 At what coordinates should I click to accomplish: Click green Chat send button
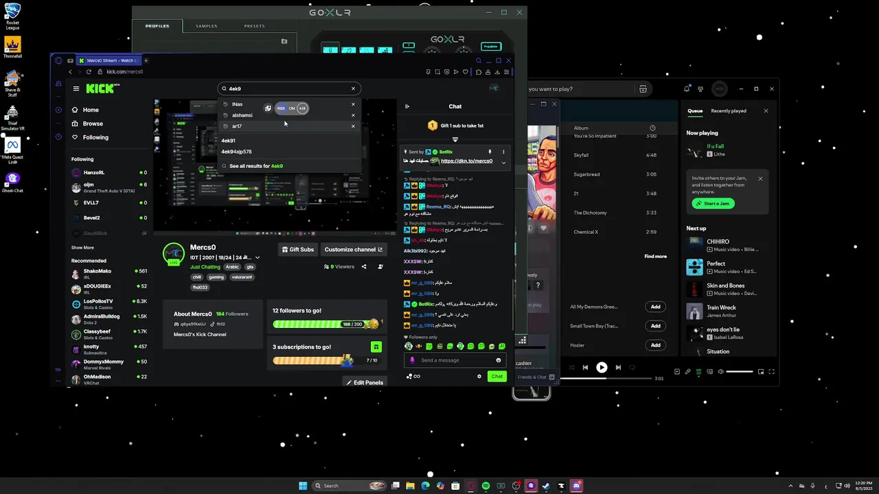click(x=497, y=376)
